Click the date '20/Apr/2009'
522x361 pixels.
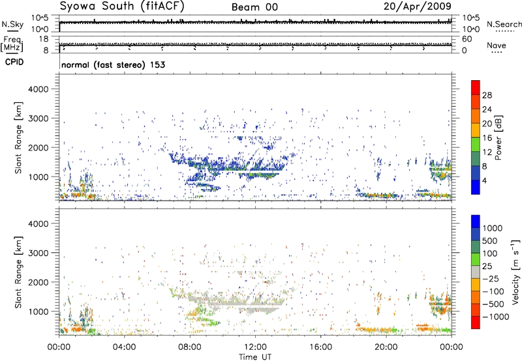[x=418, y=6]
